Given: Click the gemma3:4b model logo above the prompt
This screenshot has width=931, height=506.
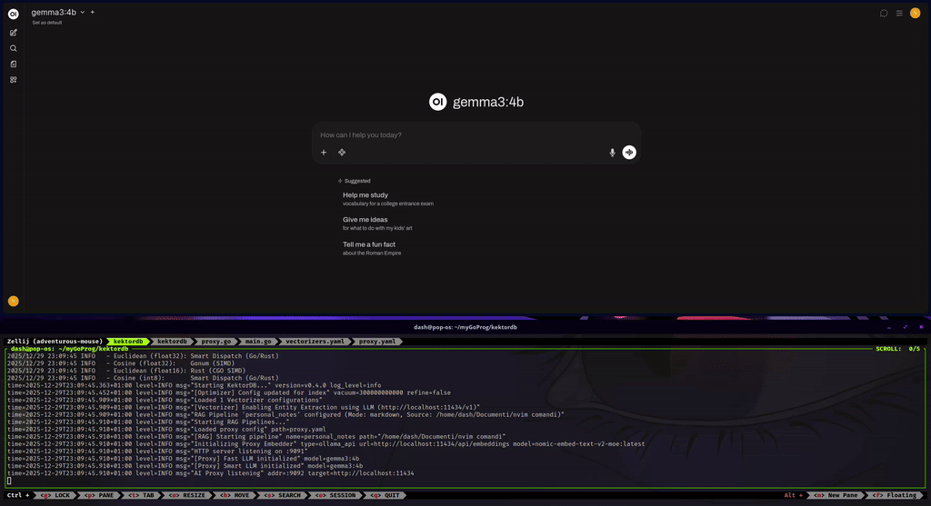Looking at the screenshot, I should point(437,102).
